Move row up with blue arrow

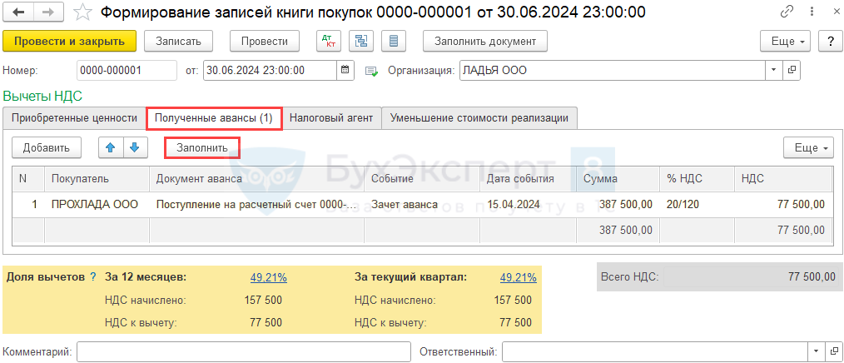111,147
